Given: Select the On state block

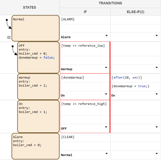Looking at the screenshot, I should click(x=38, y=116).
